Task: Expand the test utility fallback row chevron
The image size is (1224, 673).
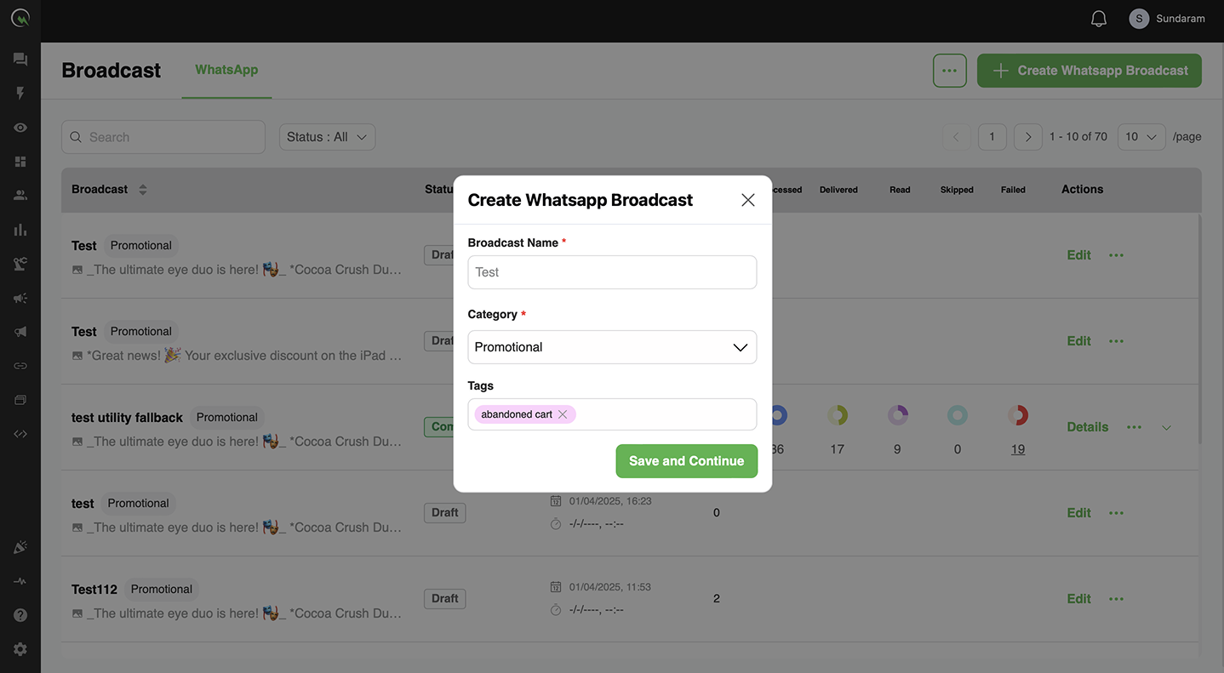Action: 1166,427
